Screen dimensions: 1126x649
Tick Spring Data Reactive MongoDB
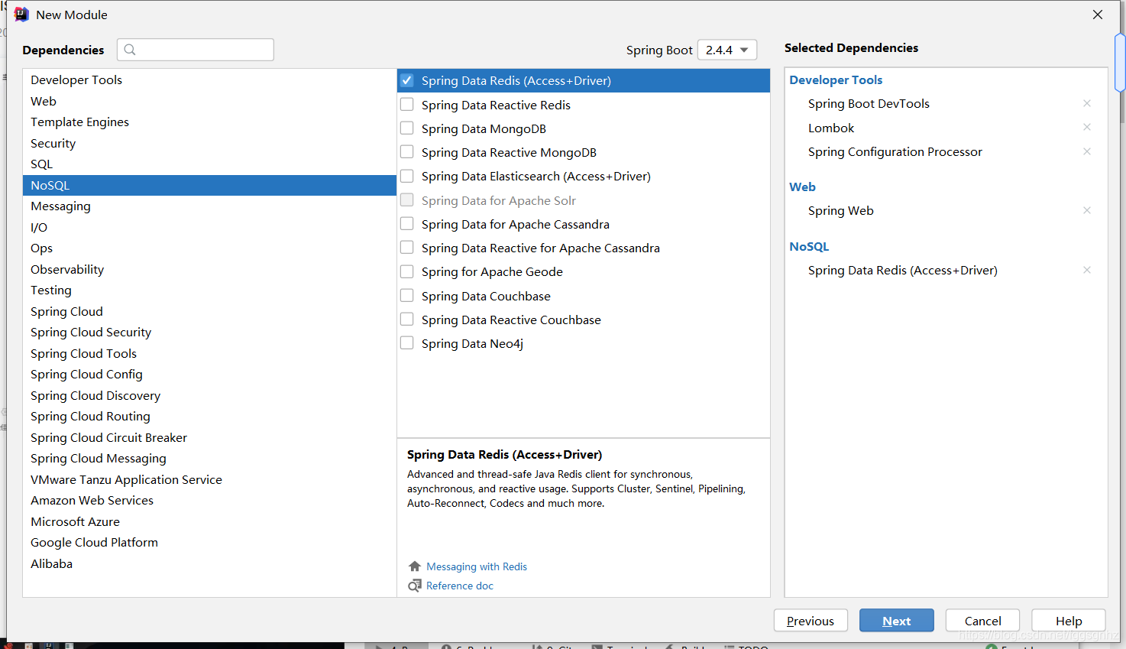pos(407,151)
